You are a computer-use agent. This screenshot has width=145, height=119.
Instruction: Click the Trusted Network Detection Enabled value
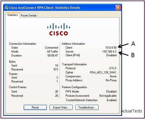112,100
